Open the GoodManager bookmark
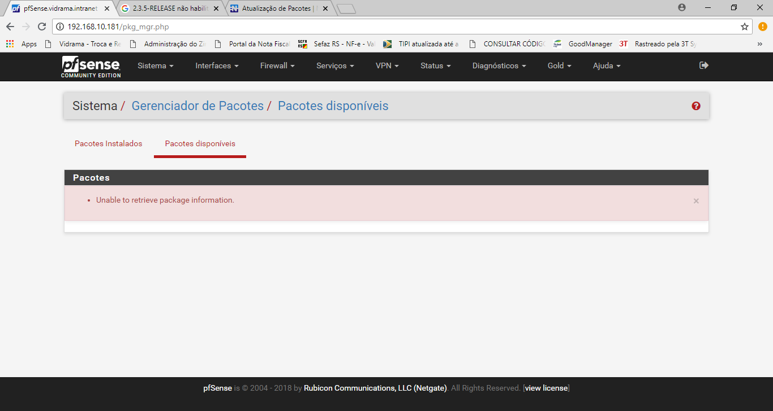This screenshot has height=411, width=773. coord(590,44)
